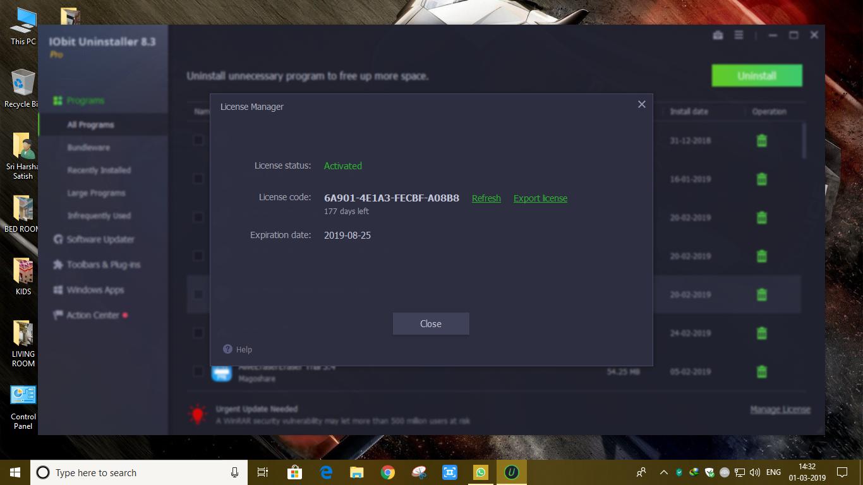Click the program list vertical scrollbar
The height and width of the screenshot is (485, 863).
pos(804,140)
